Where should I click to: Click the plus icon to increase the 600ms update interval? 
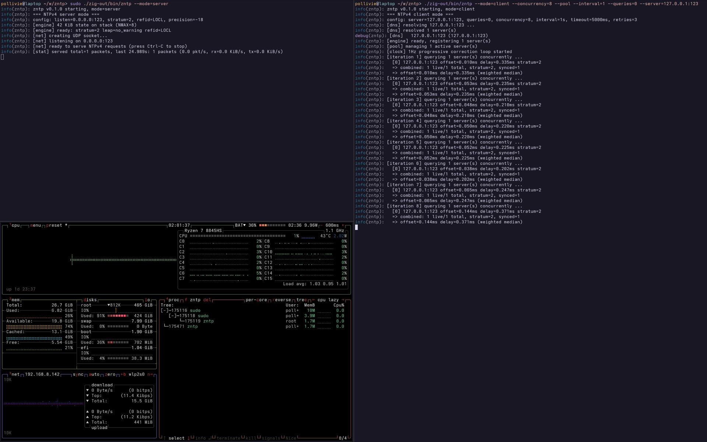coord(343,225)
